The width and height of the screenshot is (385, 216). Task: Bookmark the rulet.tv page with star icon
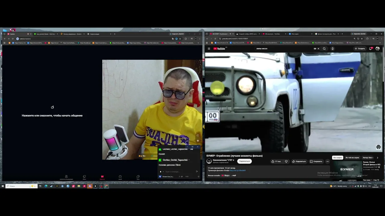click(x=180, y=39)
